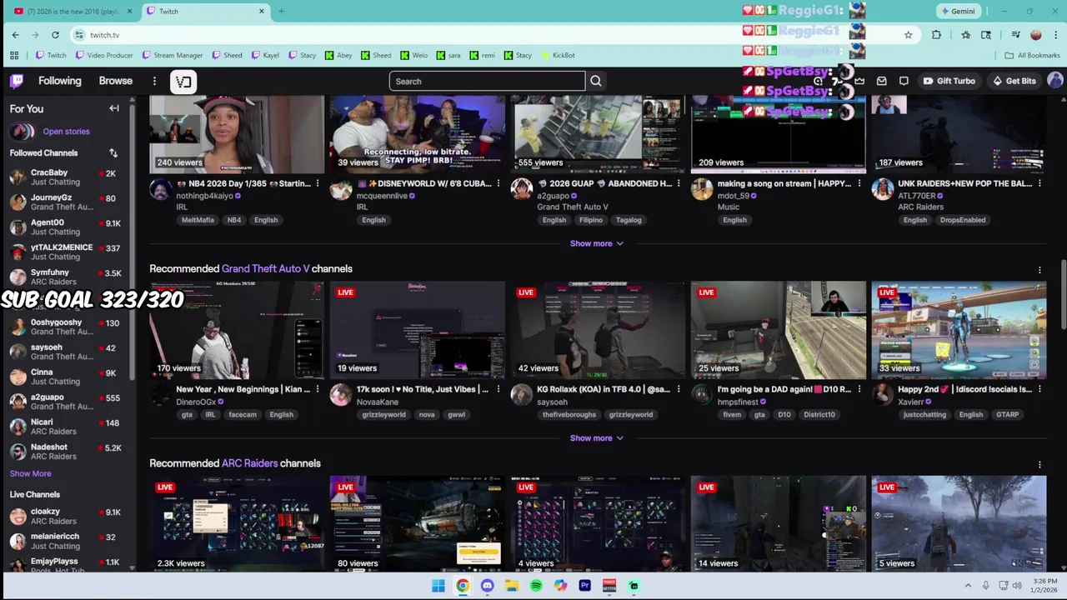This screenshot has height=600, width=1067.
Task: Reload the page in Chrome
Action: tap(55, 34)
